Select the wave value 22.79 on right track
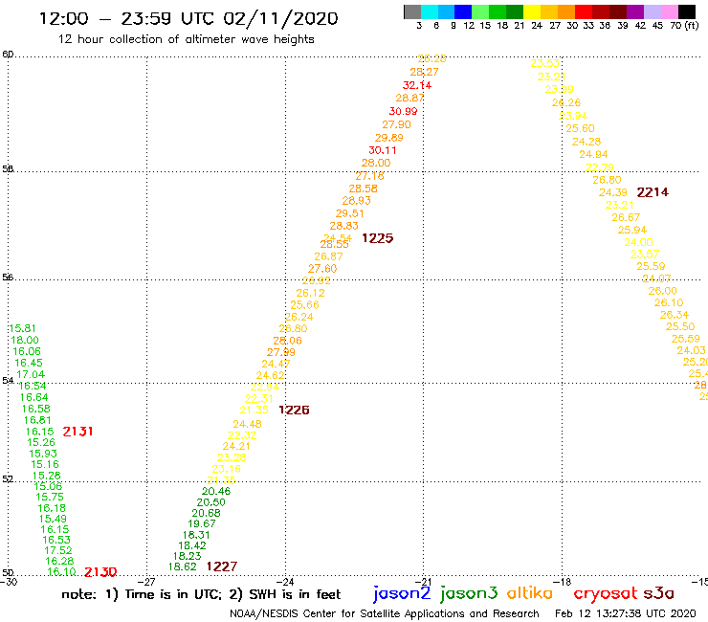The width and height of the screenshot is (708, 622). coord(600,168)
